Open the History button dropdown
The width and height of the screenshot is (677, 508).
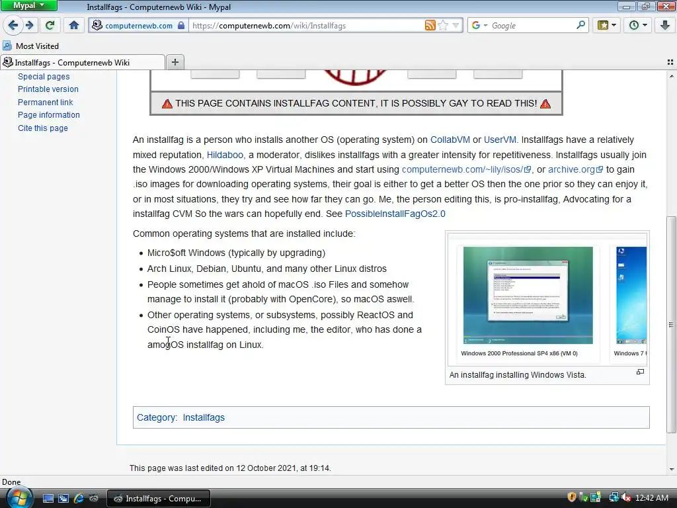click(638, 25)
